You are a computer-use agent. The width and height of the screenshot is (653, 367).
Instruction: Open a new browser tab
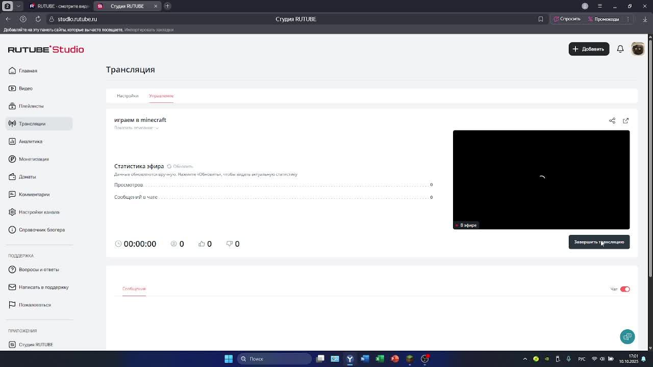click(x=167, y=6)
